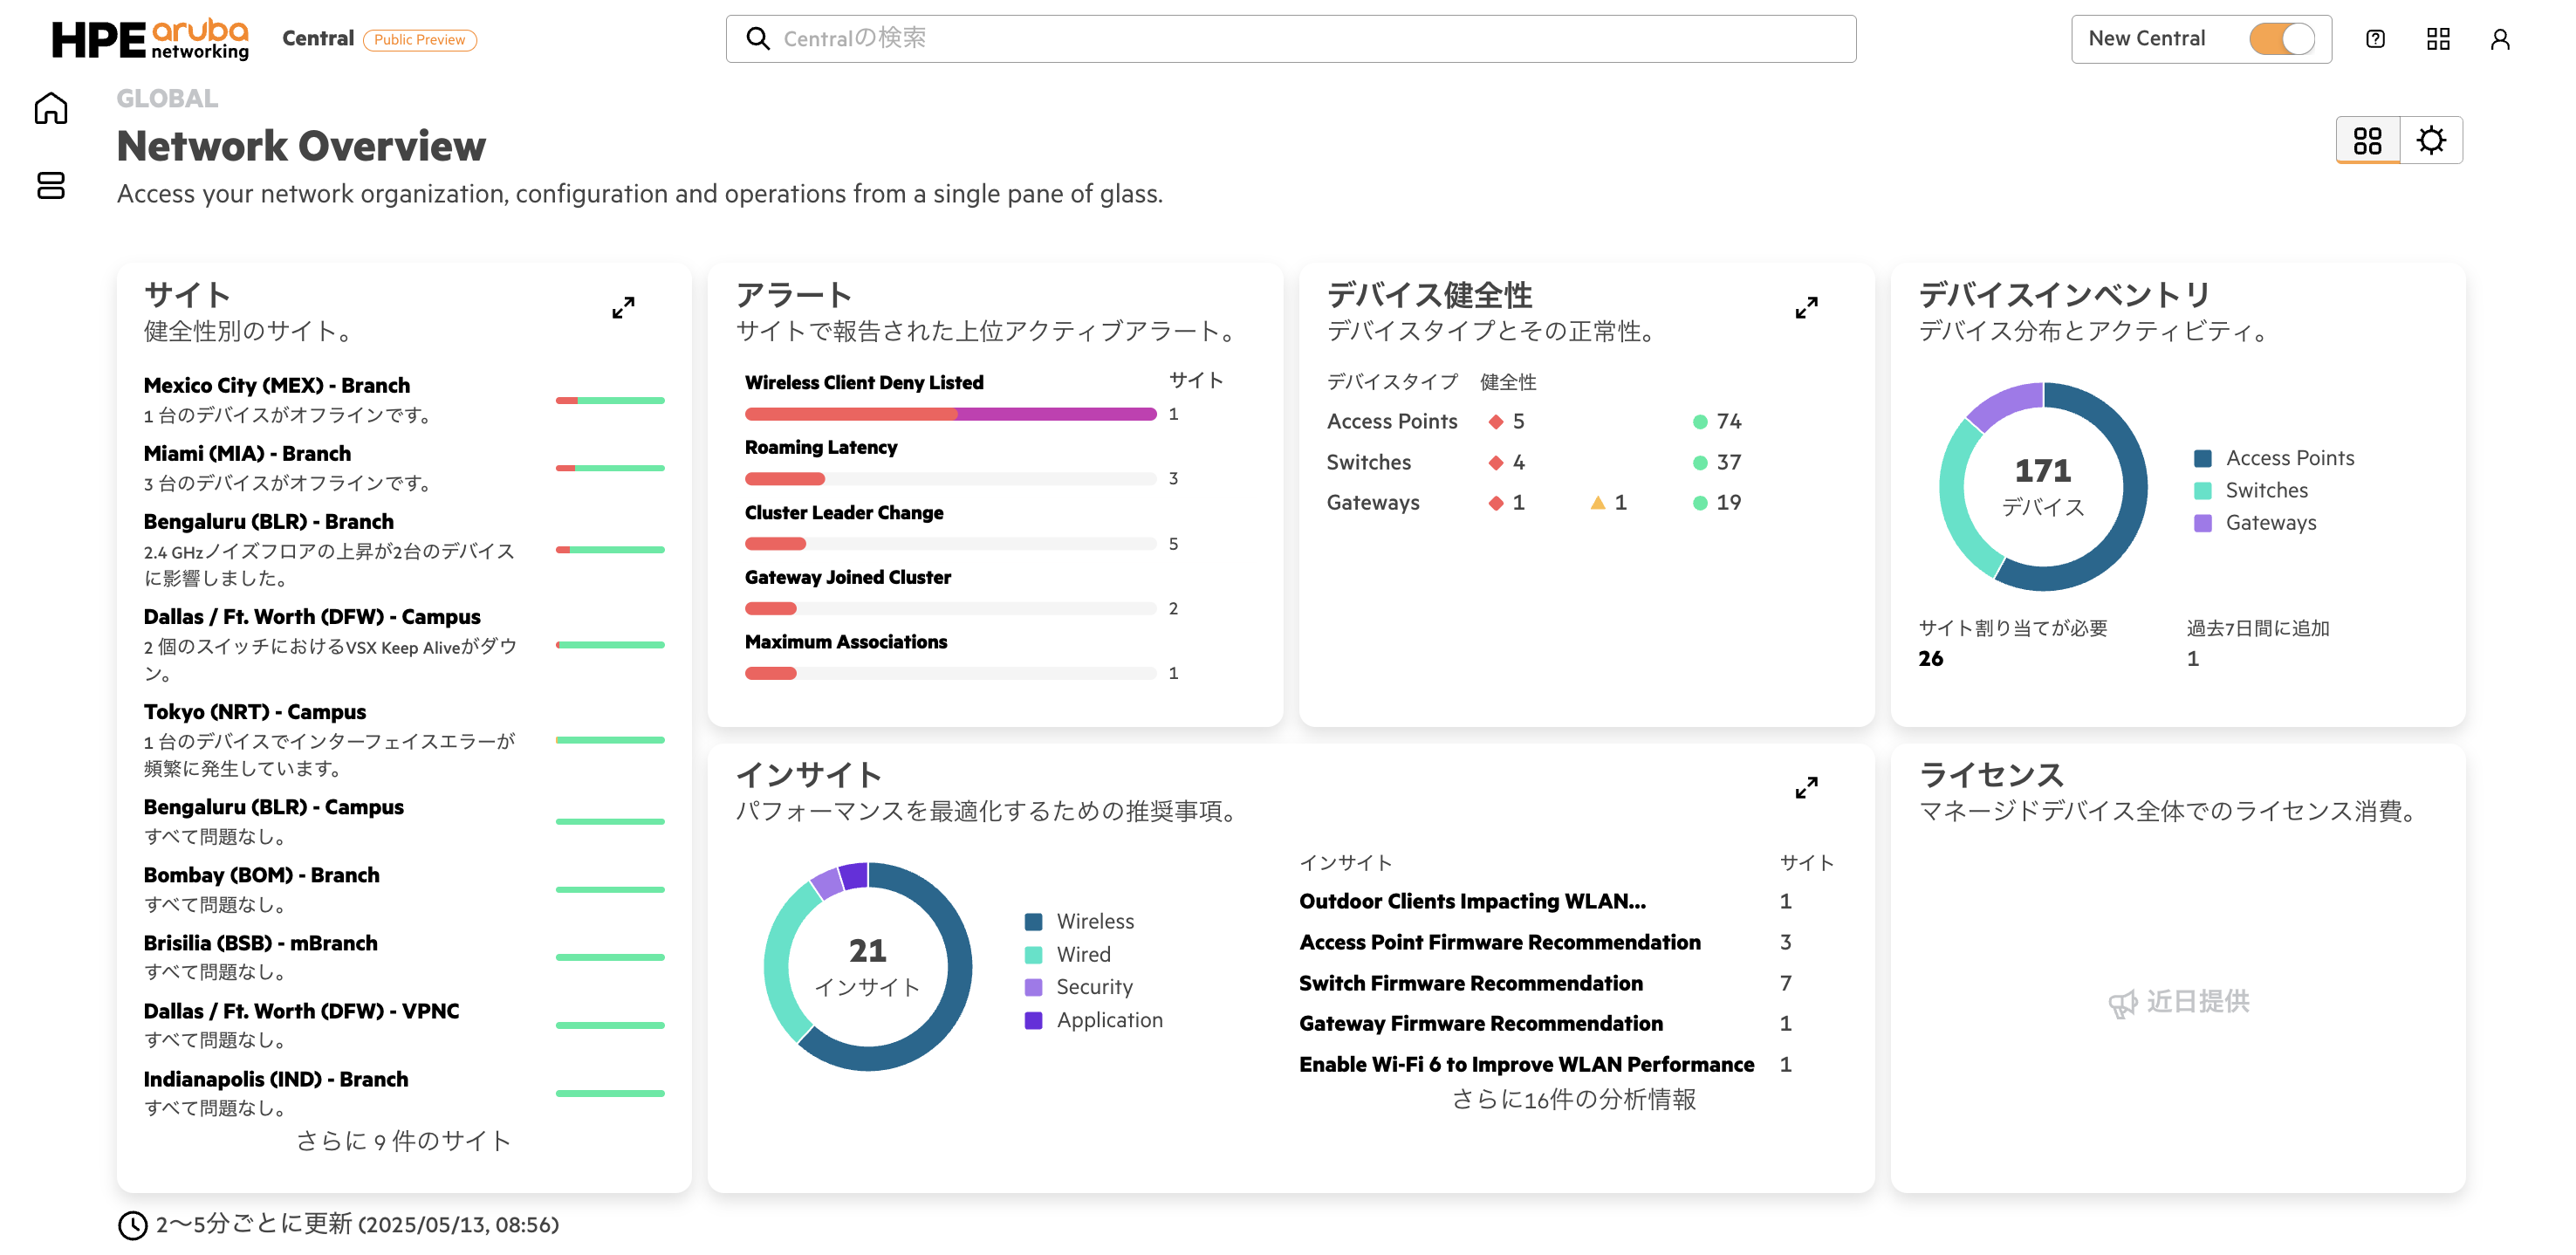This screenshot has height=1255, width=2576.
Task: Expand the デバイス健全性 card
Action: click(x=1806, y=307)
